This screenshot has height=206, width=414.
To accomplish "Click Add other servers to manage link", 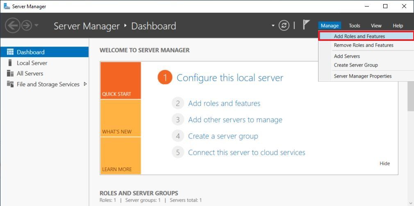I will pyautogui.click(x=235, y=120).
